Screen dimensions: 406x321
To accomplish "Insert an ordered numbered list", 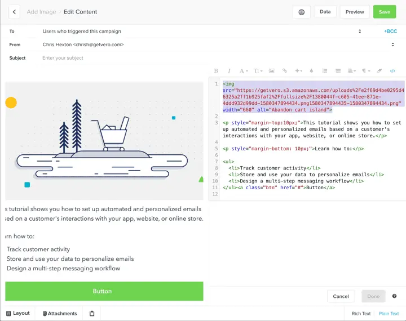I will click(x=325, y=71).
